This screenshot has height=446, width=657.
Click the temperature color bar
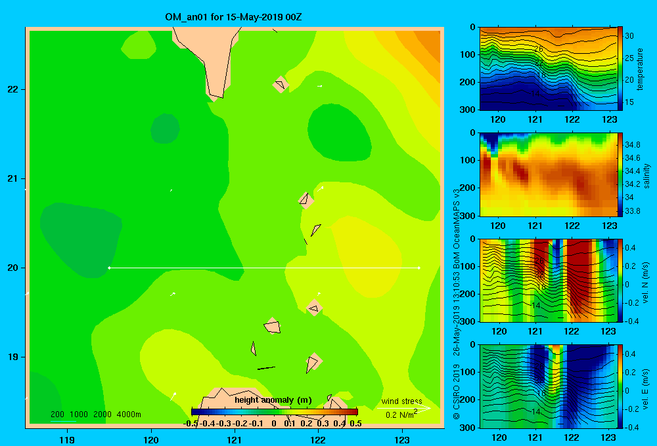point(620,69)
